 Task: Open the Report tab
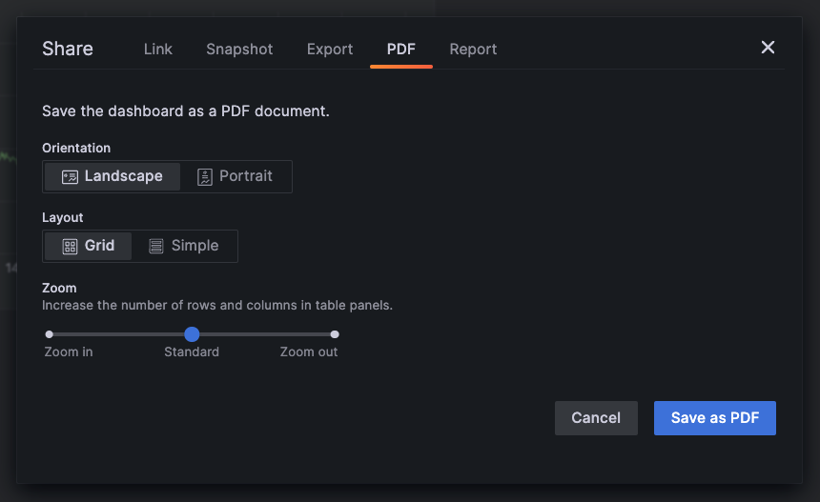(x=473, y=50)
